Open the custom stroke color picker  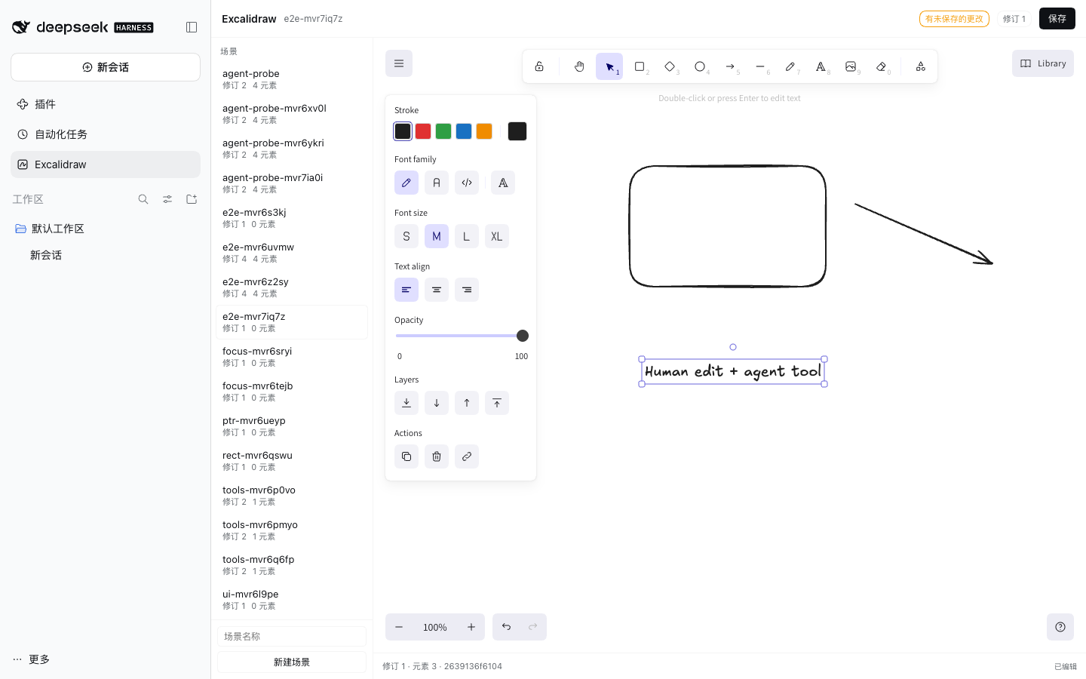click(517, 131)
